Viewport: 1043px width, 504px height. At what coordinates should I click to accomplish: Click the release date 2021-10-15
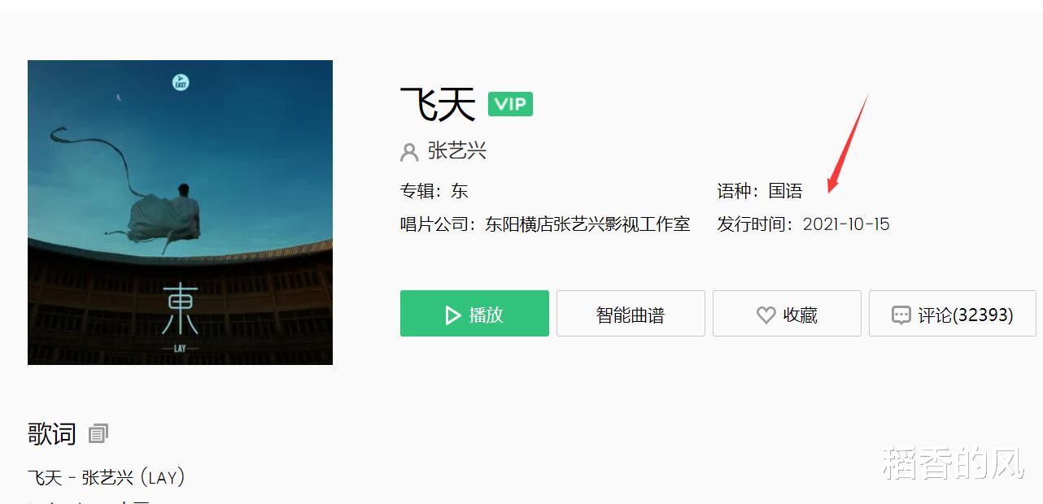click(846, 224)
